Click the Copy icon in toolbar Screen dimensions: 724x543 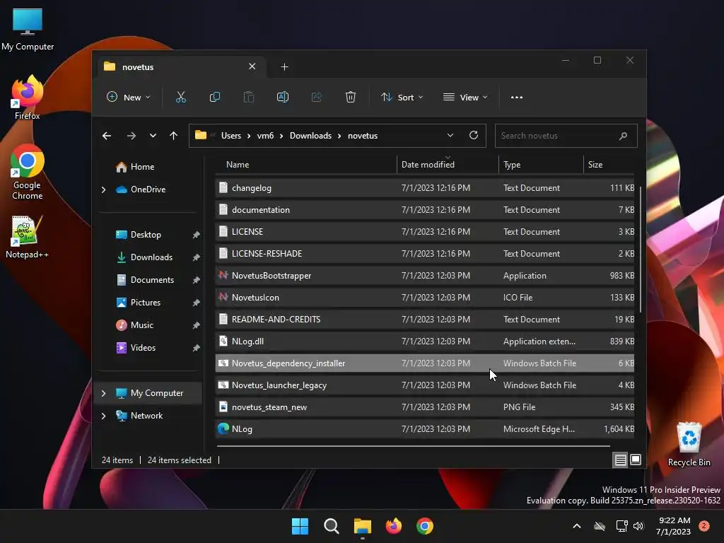215,97
